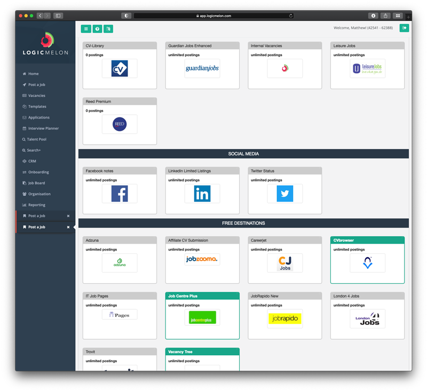Deselect the CVbrowser destination card
The image size is (427, 391).
tap(367, 260)
